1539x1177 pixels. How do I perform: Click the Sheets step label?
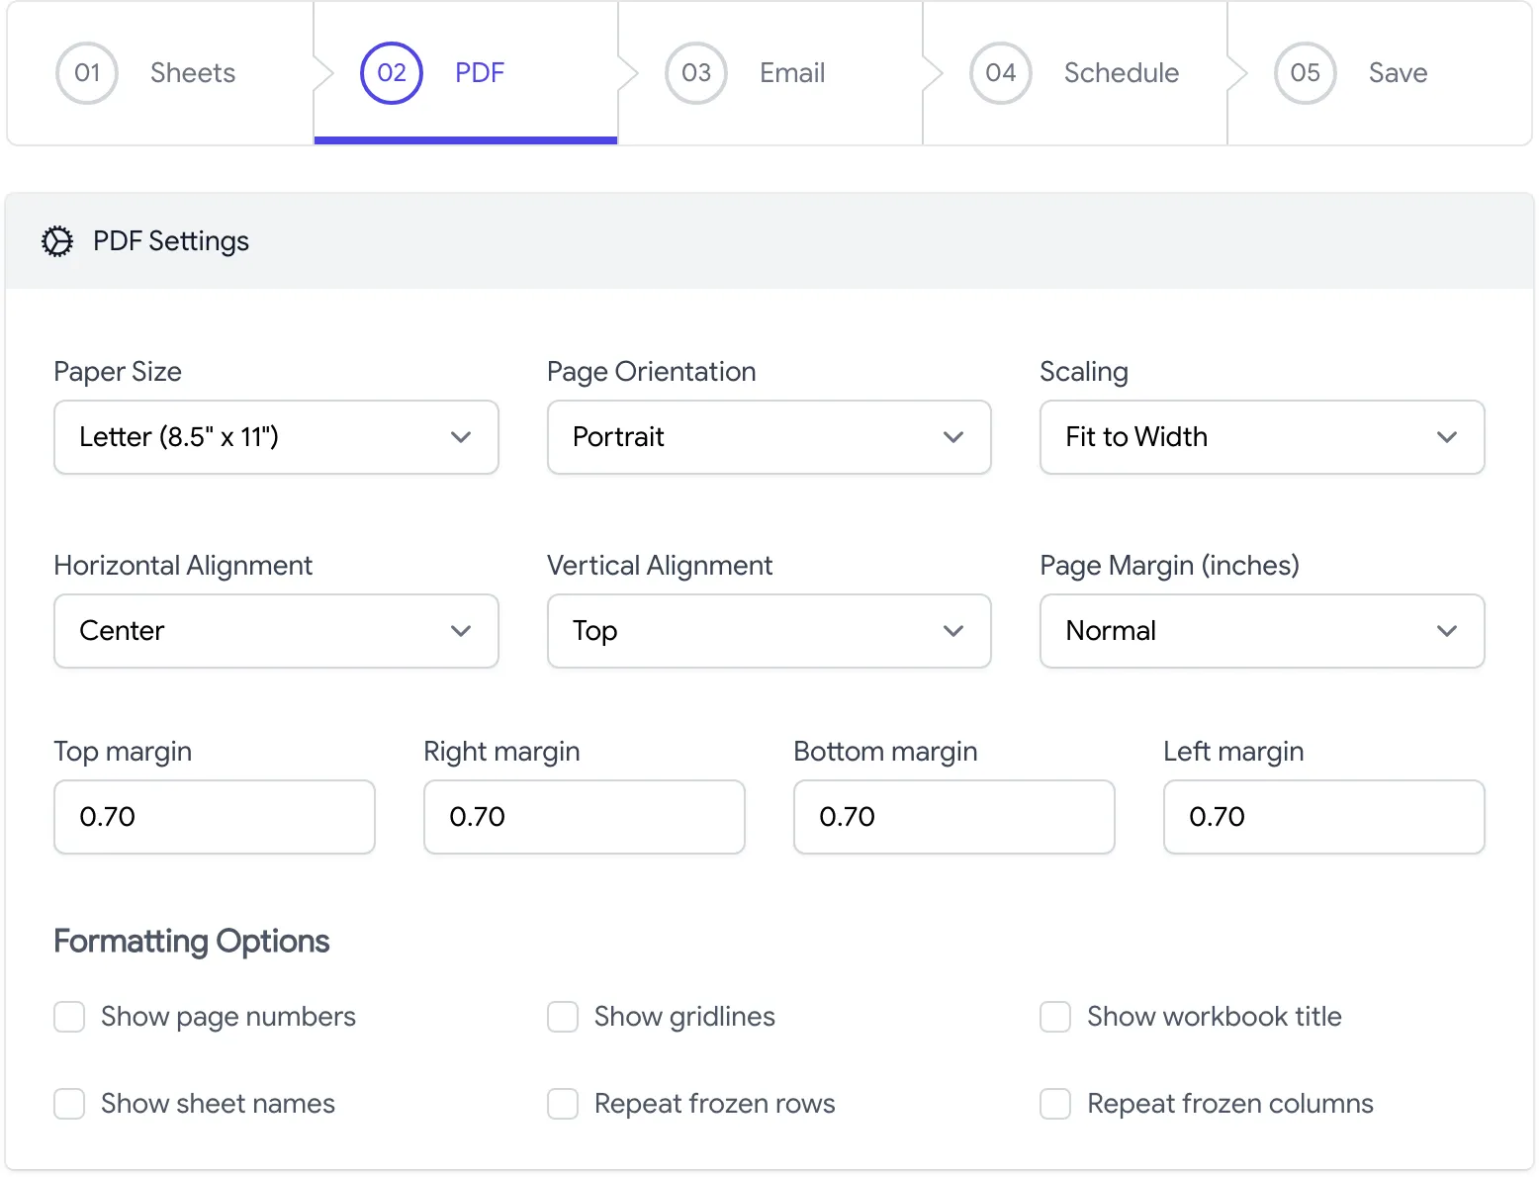[193, 73]
